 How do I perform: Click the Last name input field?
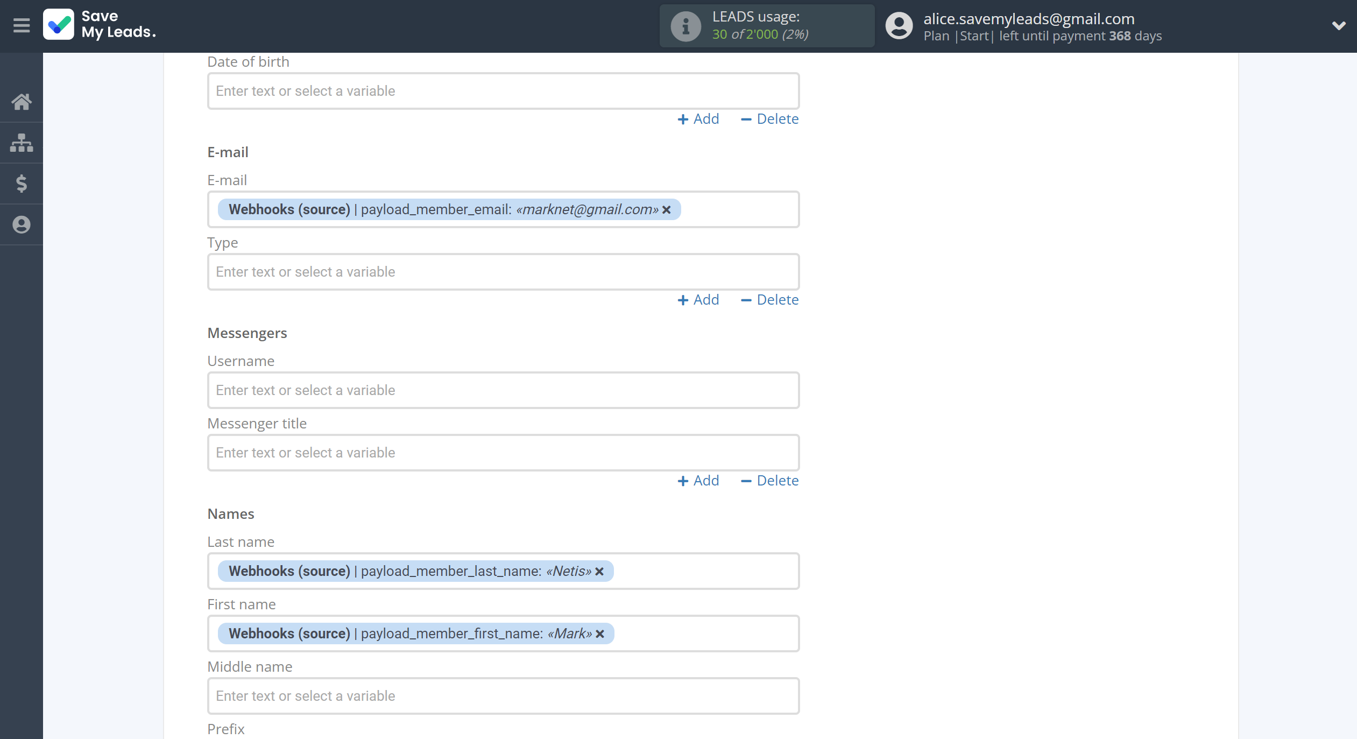click(503, 571)
